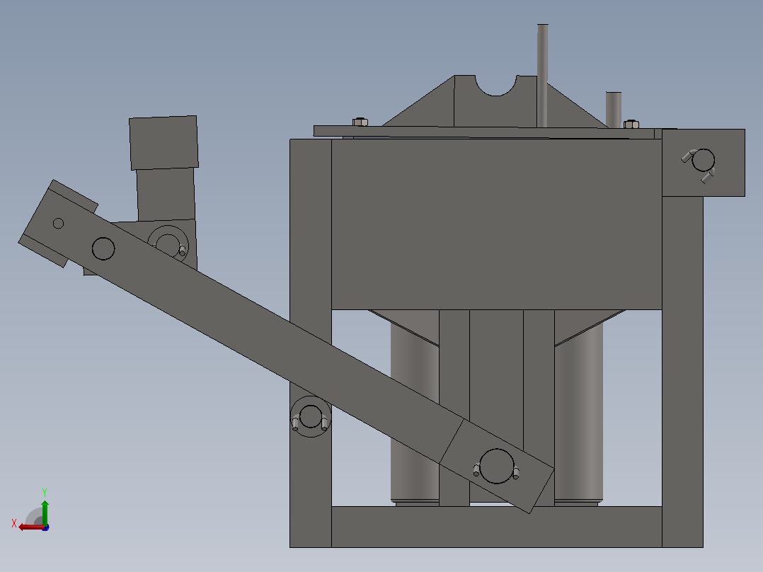Select the bottom horizontal frame beam

(x=496, y=527)
